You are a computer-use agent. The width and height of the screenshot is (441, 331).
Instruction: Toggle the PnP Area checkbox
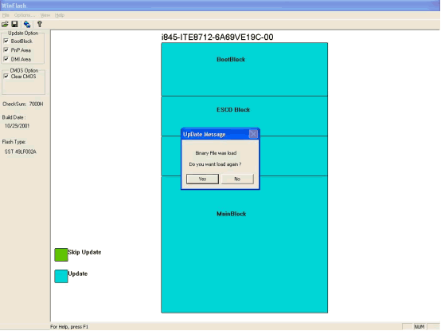point(6,50)
